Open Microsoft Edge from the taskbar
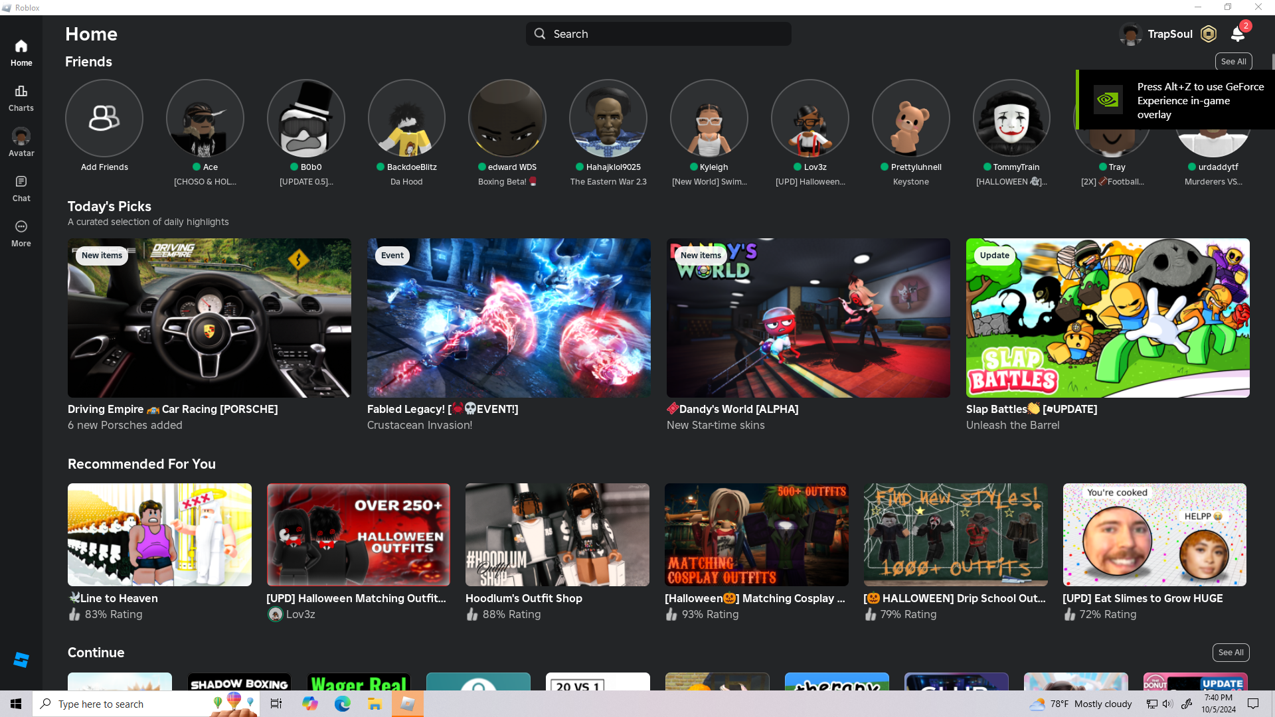The image size is (1275, 717). [x=343, y=704]
